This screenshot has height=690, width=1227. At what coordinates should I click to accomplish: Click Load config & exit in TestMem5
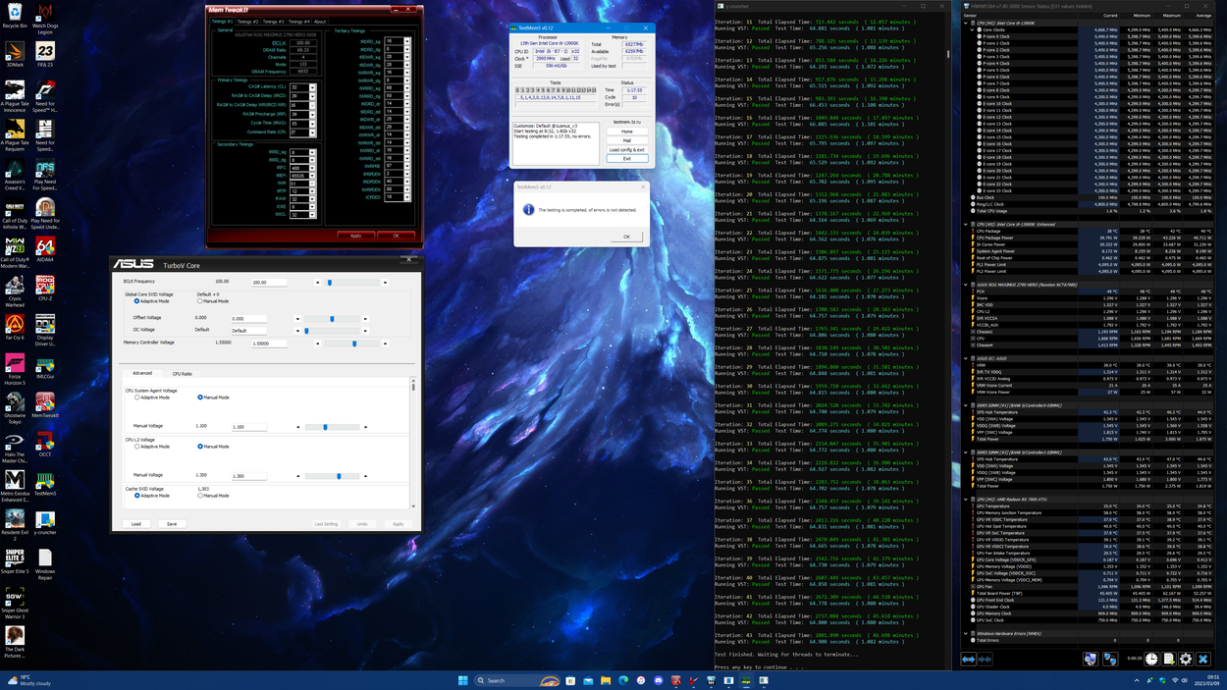pyautogui.click(x=627, y=150)
